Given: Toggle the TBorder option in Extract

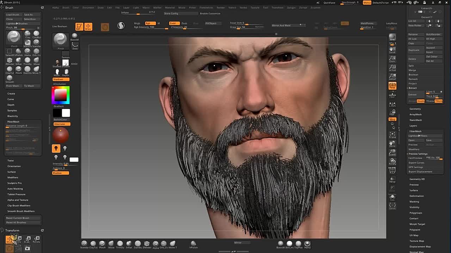Looking at the screenshot, I should coord(439,101).
